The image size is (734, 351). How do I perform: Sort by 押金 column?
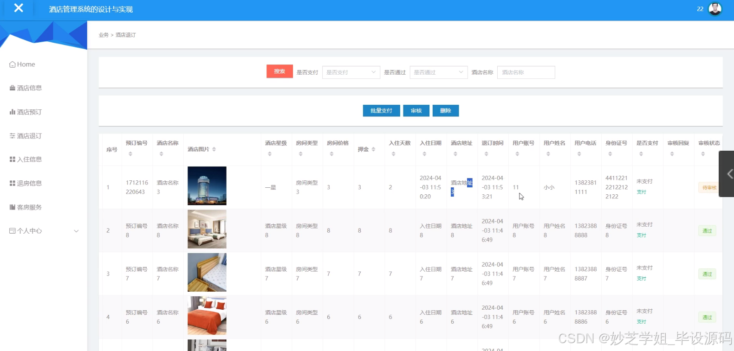[x=373, y=149]
